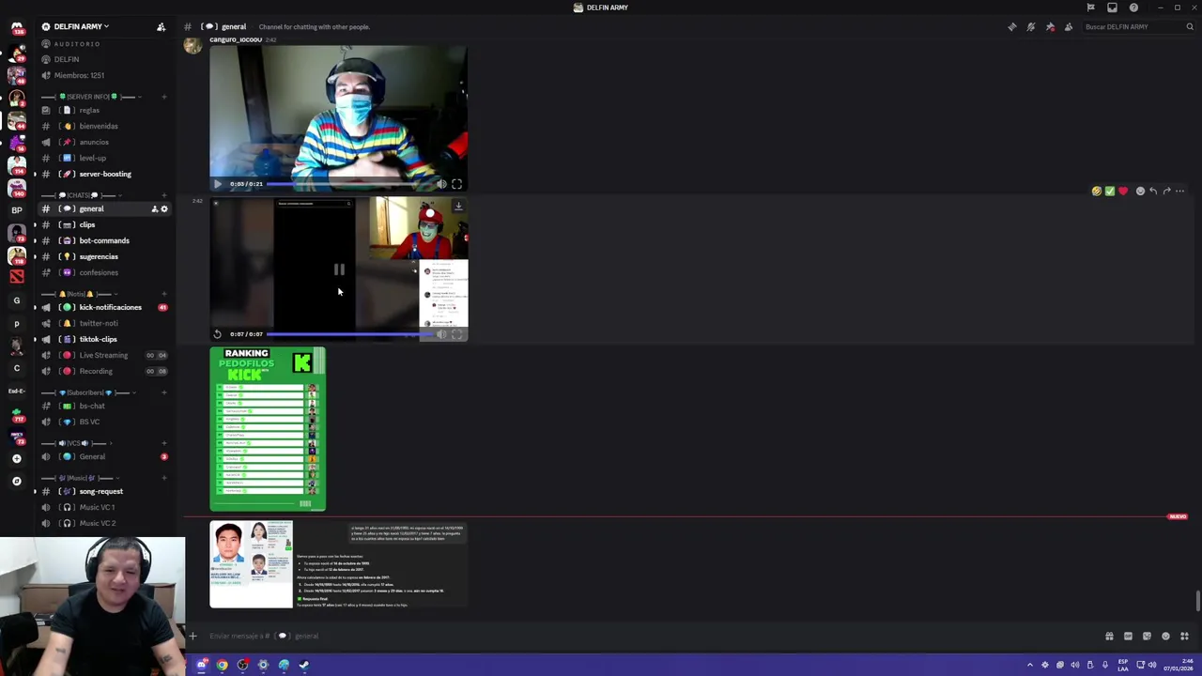The width and height of the screenshot is (1202, 676).
Task: Seek on the second video's progress bar
Action: click(349, 334)
